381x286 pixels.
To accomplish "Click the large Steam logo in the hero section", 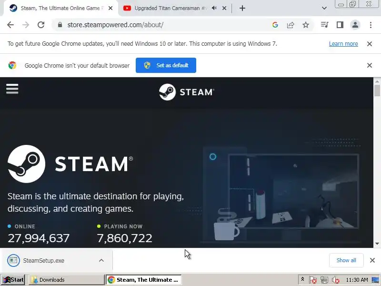I will click(x=70, y=164).
